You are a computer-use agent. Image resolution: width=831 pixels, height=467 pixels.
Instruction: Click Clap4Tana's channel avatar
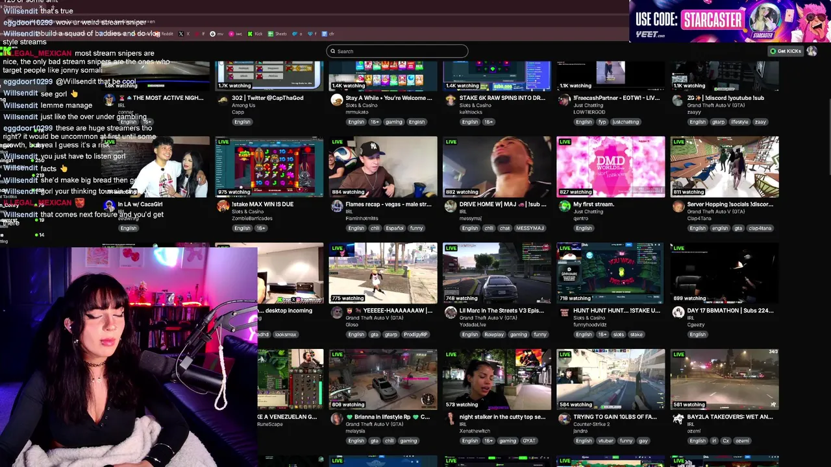[678, 206]
